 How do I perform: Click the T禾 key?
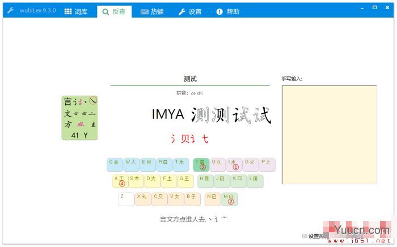coord(181,165)
